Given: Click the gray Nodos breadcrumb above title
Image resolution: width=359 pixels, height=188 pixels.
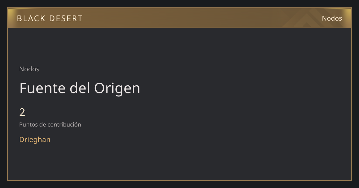Looking at the screenshot, I should (x=29, y=69).
